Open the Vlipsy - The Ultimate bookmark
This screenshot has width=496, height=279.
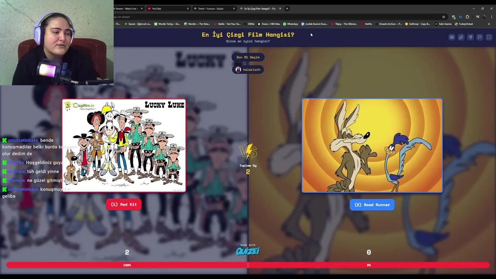344,24
